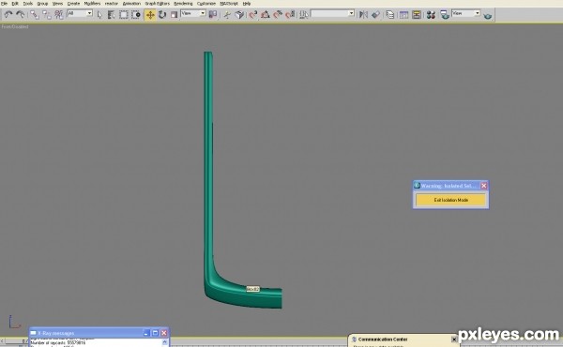
Task: Toggle the Angle Snap button
Action: pos(265,15)
